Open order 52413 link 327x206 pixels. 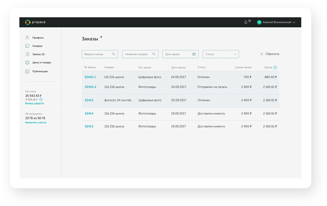tap(89, 126)
